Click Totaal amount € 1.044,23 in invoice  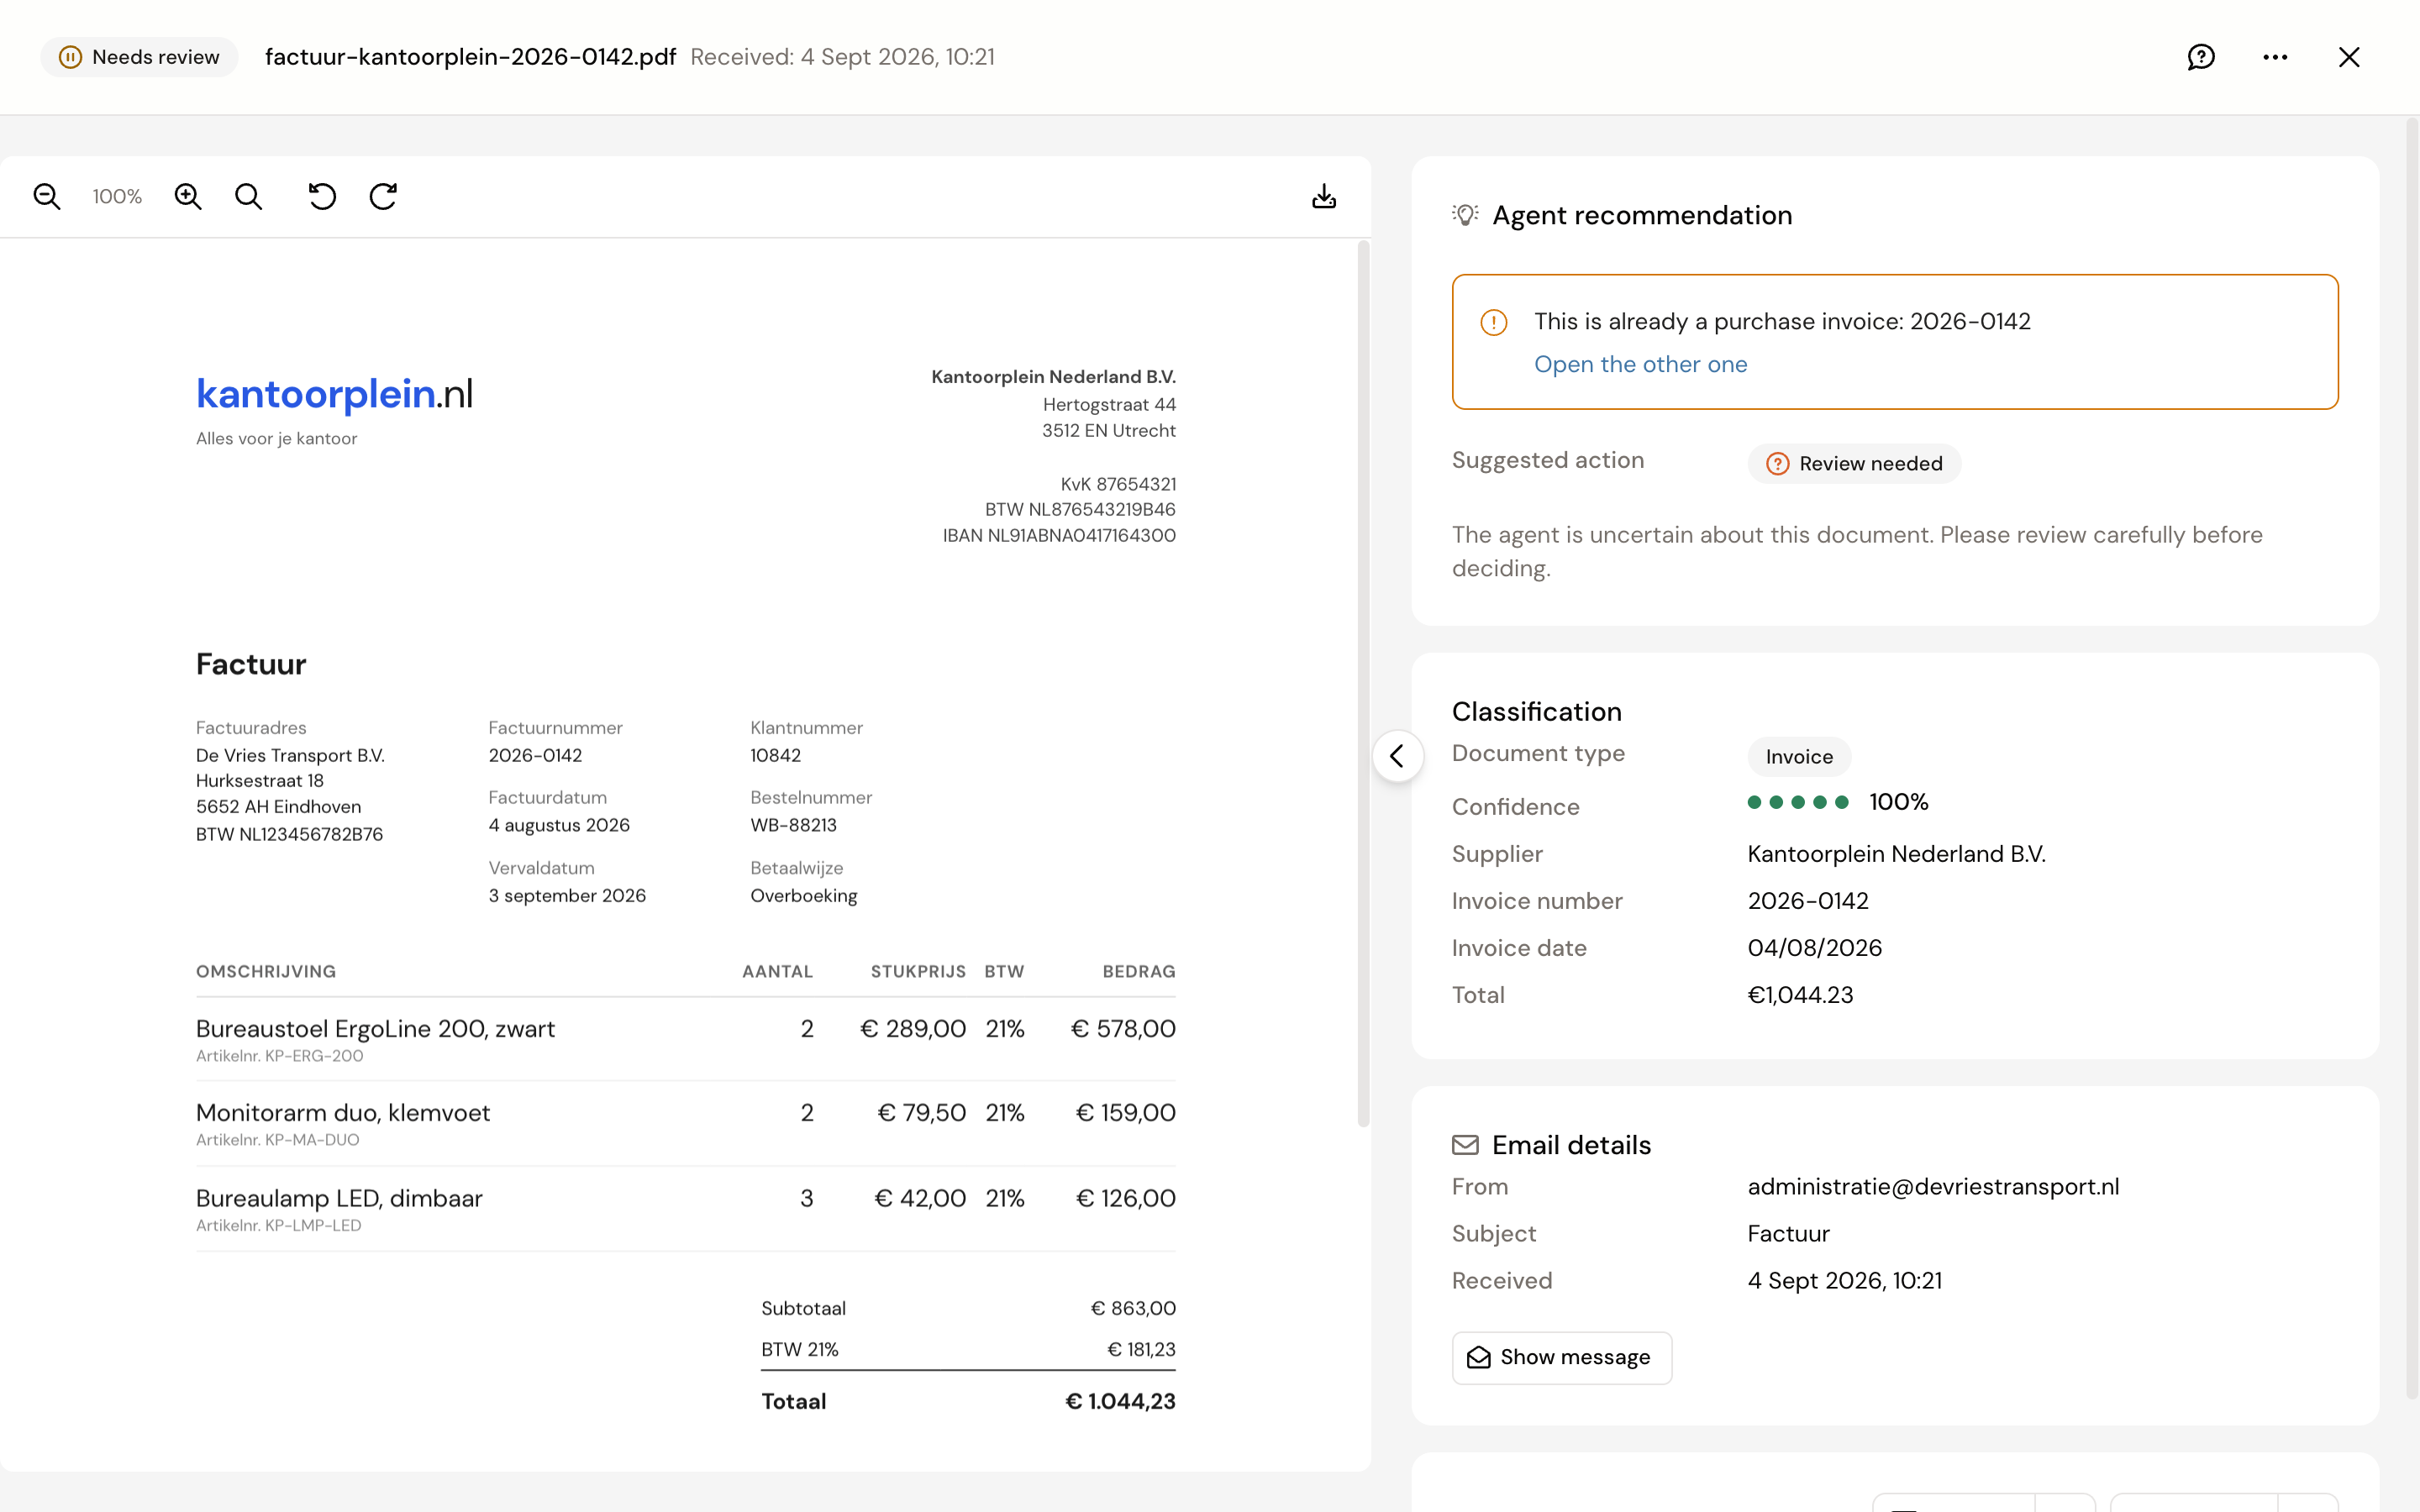click(1120, 1401)
